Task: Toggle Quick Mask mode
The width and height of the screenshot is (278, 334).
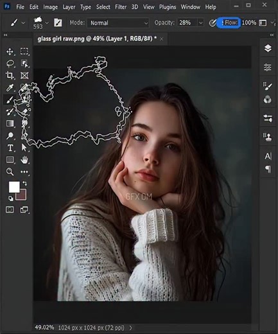Action: point(10,209)
